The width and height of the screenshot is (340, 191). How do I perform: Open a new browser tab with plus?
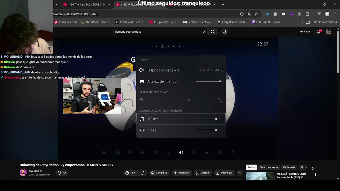[223, 5]
